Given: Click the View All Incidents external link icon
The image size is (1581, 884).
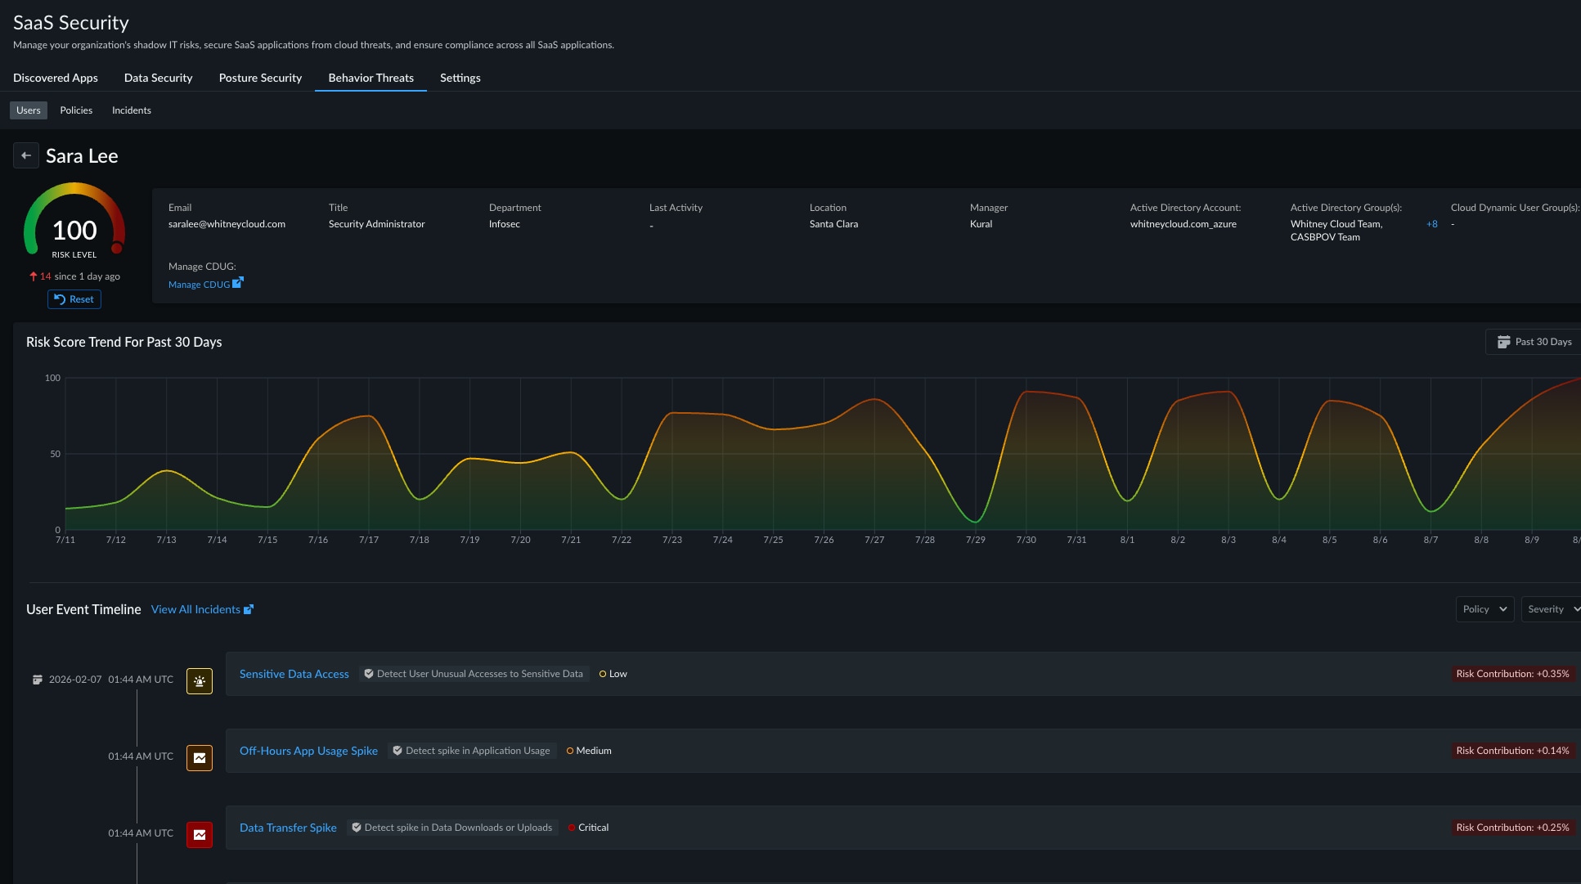Looking at the screenshot, I should click(x=249, y=609).
